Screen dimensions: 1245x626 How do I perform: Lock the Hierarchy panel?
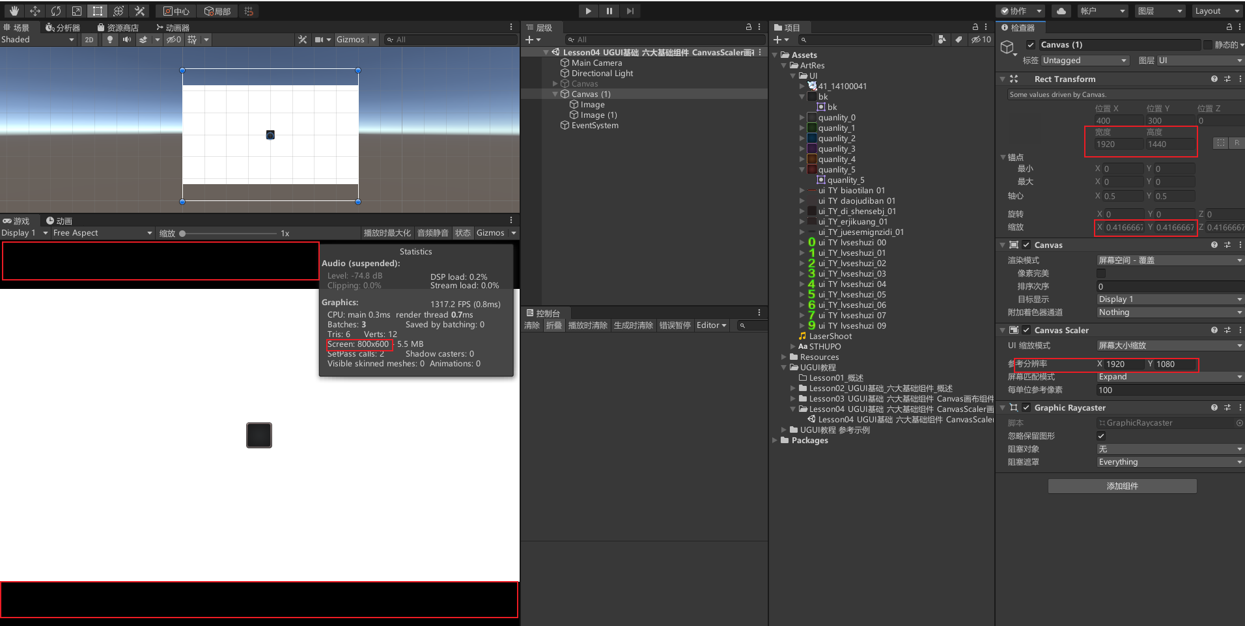coord(749,27)
